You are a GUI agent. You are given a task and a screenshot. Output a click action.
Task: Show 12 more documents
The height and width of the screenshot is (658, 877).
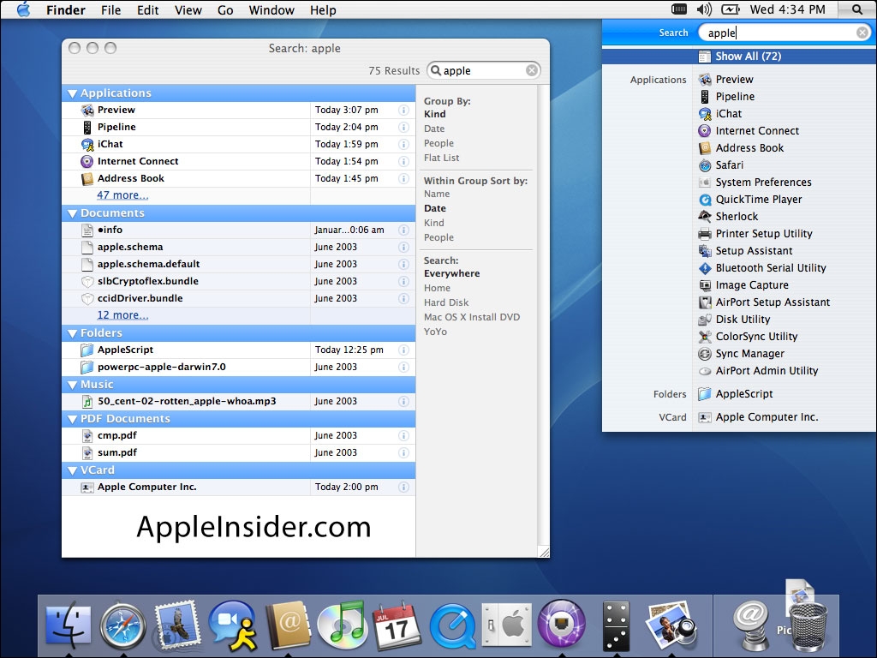122,315
